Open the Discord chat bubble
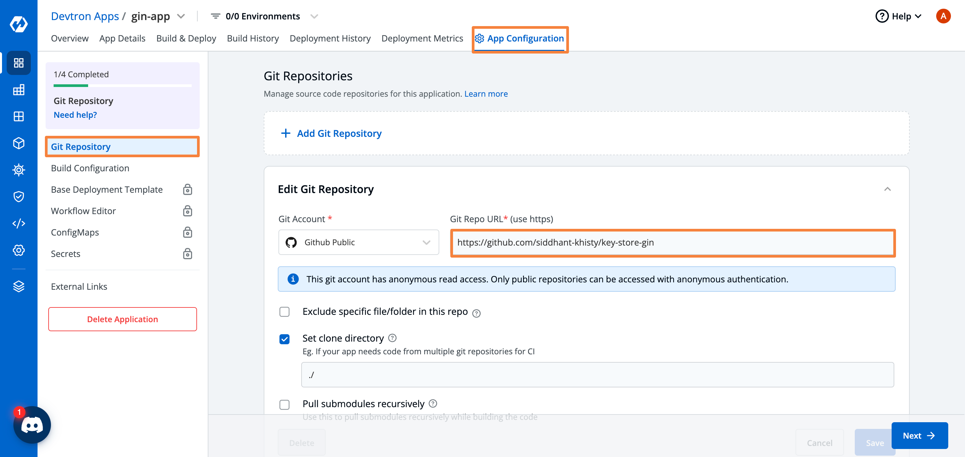The image size is (965, 457). click(32, 425)
